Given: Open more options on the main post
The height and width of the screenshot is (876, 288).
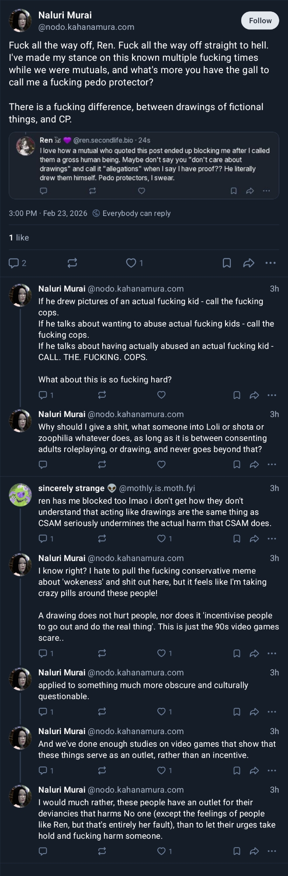Looking at the screenshot, I should tap(271, 263).
